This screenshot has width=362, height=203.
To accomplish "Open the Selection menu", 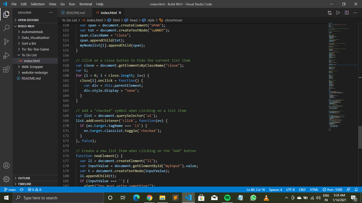I will 38,4.
